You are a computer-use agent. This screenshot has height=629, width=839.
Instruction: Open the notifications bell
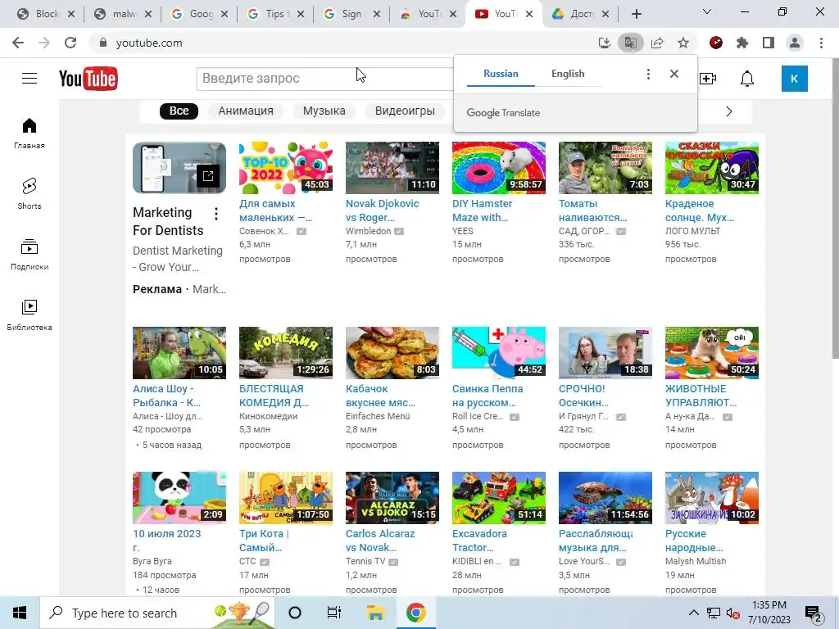pos(747,79)
